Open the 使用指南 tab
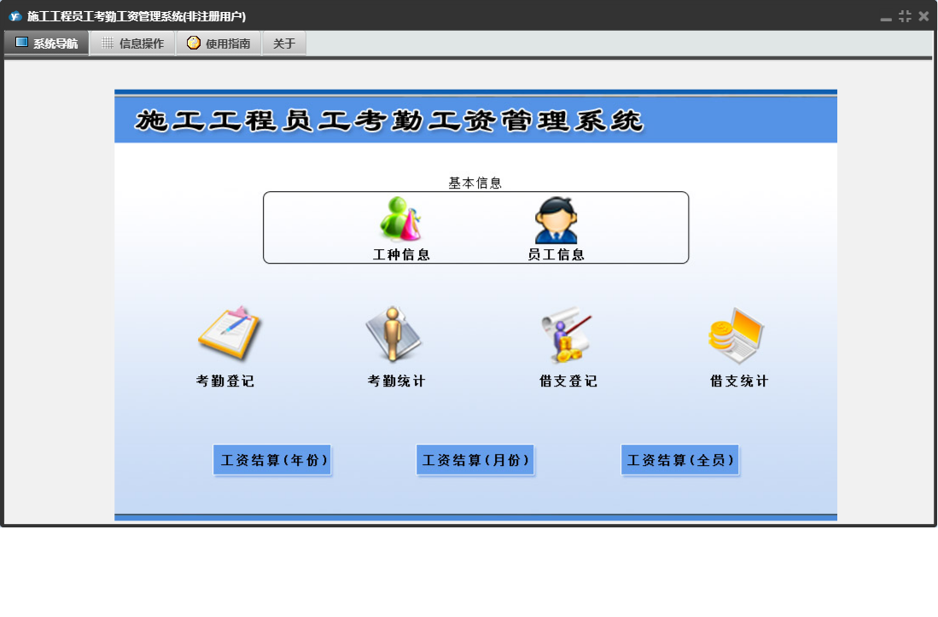Image resolution: width=938 pixels, height=617 pixels. 219,43
